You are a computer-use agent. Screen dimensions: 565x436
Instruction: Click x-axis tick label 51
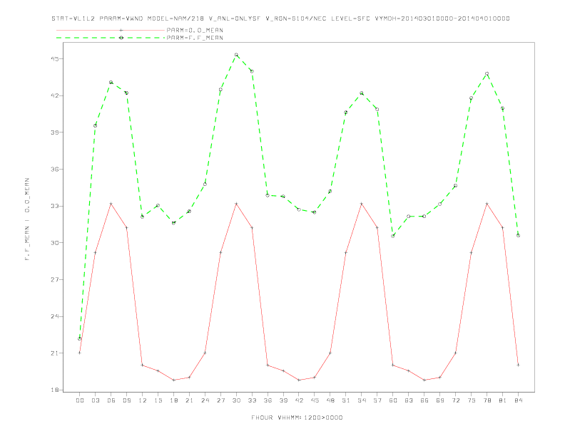click(346, 400)
